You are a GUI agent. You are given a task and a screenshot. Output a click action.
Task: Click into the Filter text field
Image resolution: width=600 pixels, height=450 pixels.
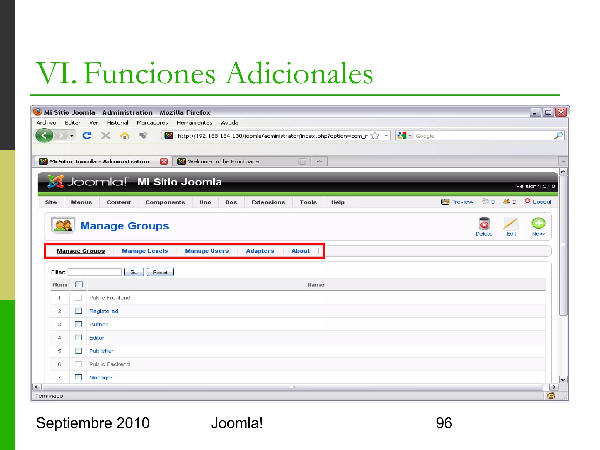click(95, 272)
